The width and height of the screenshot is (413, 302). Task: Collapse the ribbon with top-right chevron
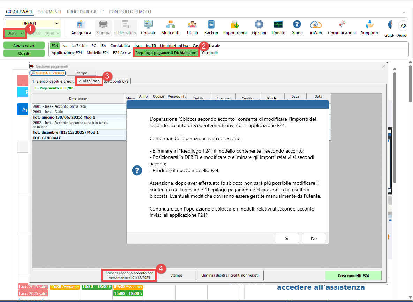click(404, 12)
